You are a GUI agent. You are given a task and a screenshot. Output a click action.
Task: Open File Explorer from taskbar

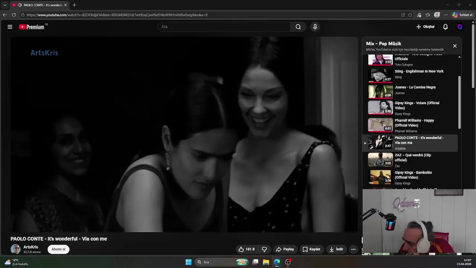coord(266,262)
